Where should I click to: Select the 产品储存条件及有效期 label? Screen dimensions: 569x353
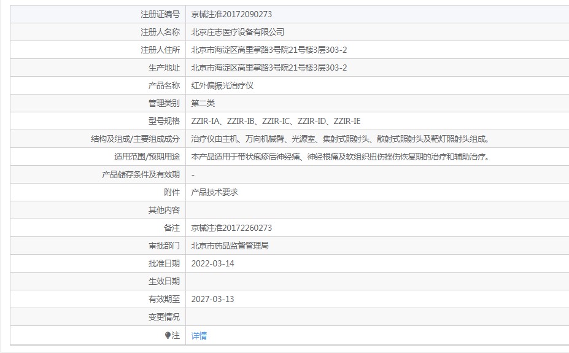click(141, 174)
